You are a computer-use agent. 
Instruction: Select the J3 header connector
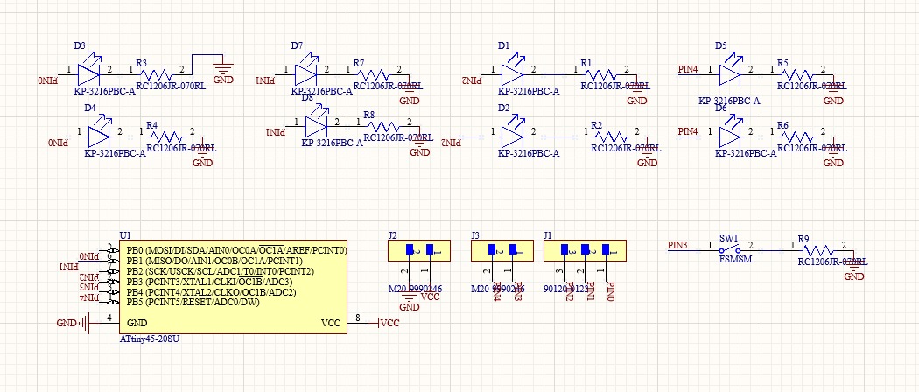[502, 250]
